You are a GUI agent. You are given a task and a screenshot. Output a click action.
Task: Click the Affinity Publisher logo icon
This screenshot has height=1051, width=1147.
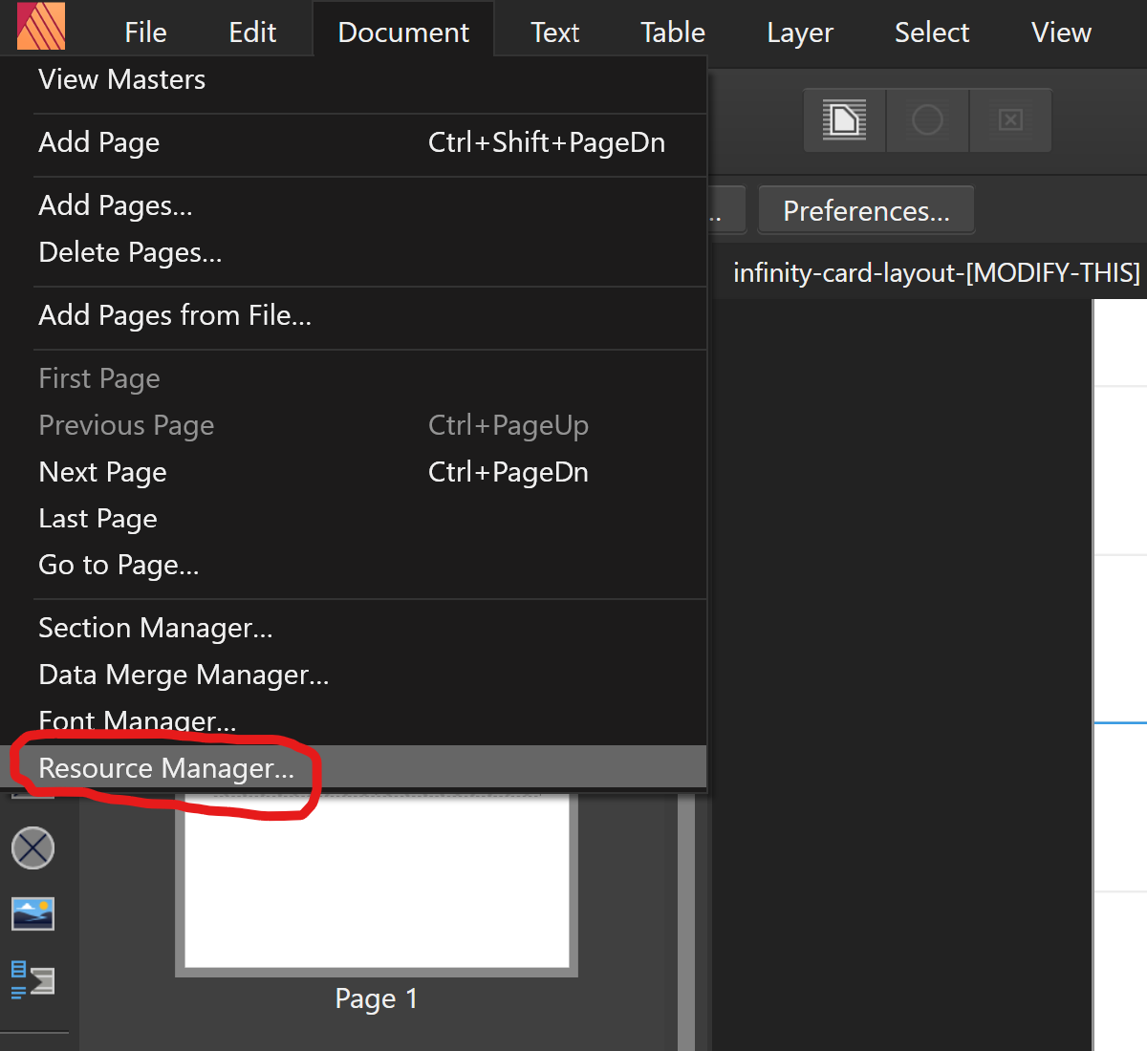[41, 26]
